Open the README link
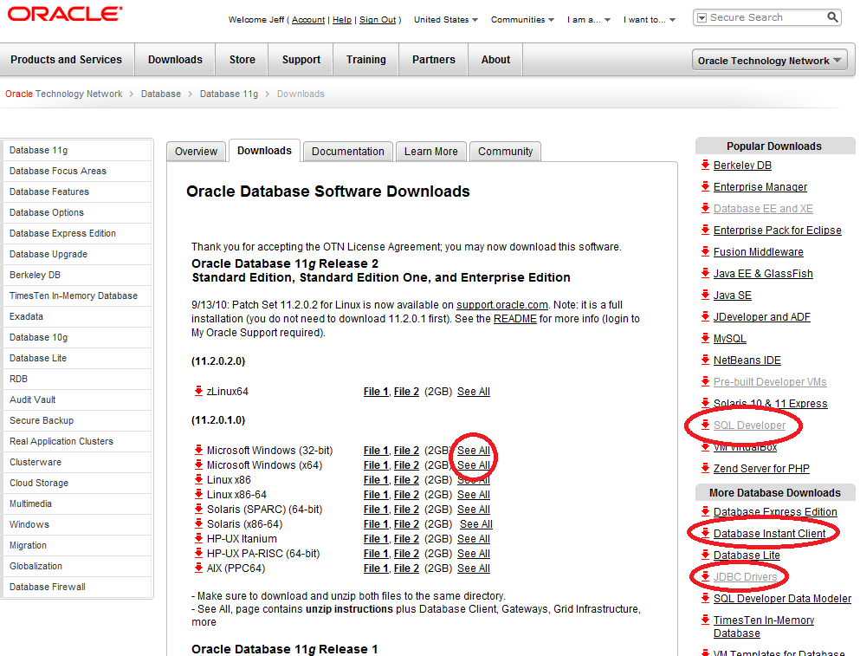This screenshot has height=656, width=860. click(515, 318)
